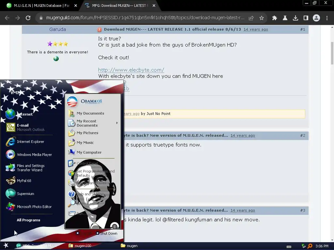This screenshot has width=334, height=250.
Task: Open Search from Start menu
Action: coord(78,204)
